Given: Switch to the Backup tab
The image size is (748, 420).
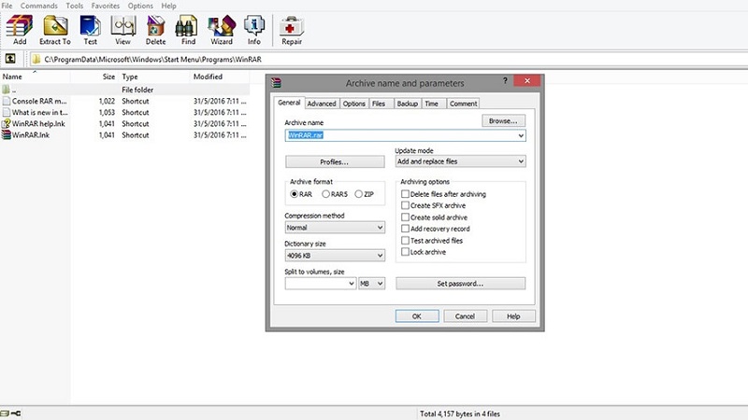Looking at the screenshot, I should tap(408, 104).
